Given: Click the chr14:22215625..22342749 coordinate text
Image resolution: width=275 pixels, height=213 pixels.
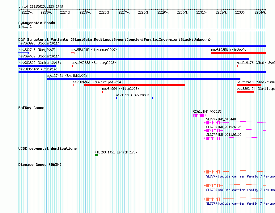Looking at the screenshot, I should [x=41, y=6].
